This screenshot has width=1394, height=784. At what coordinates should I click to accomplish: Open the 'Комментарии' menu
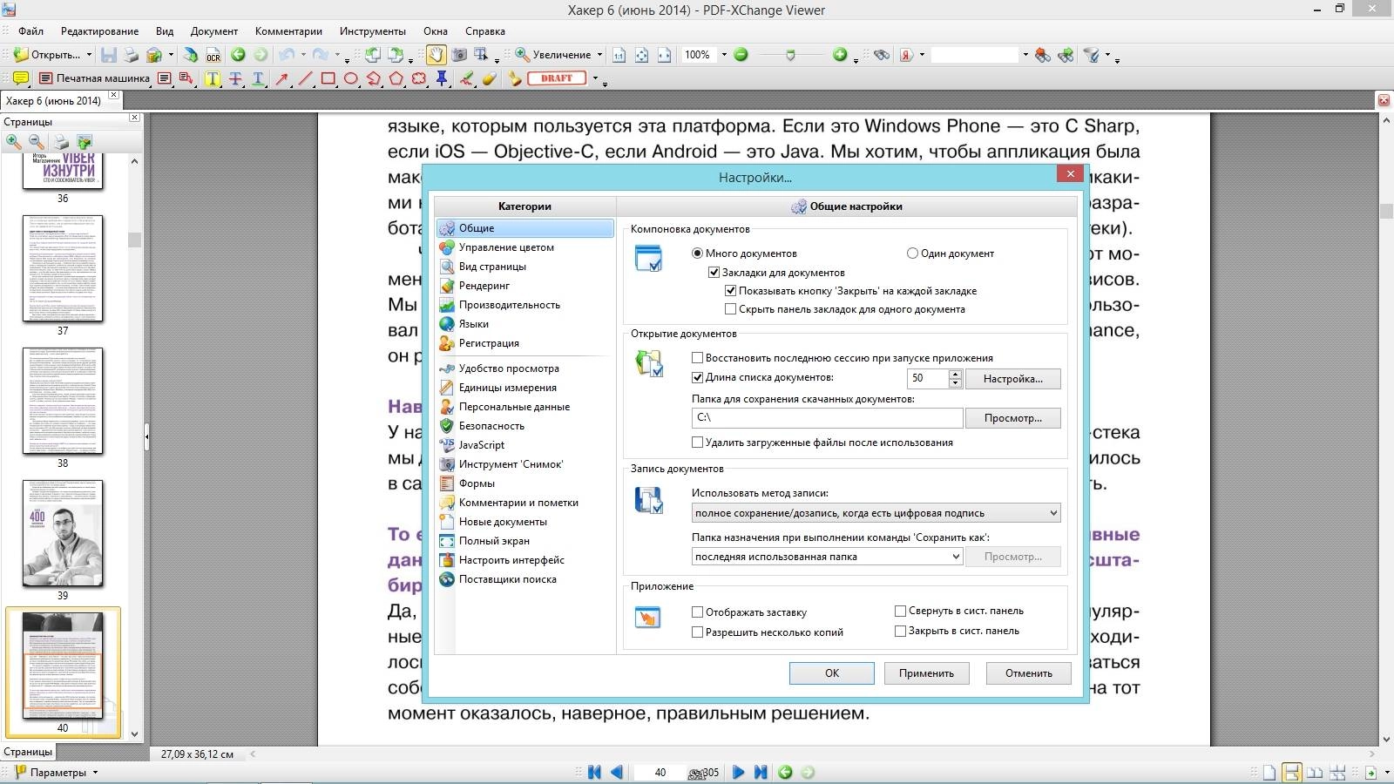(x=288, y=31)
